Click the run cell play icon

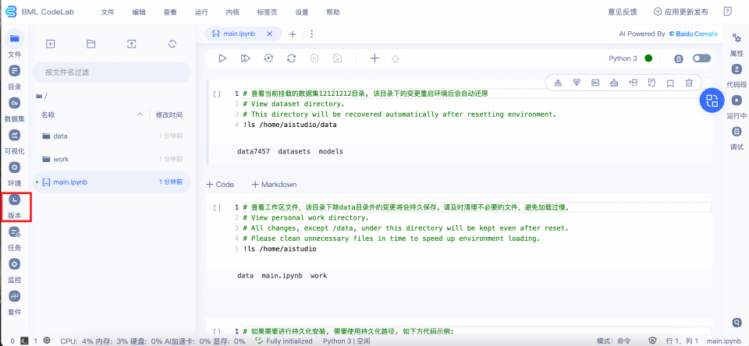pyautogui.click(x=222, y=58)
